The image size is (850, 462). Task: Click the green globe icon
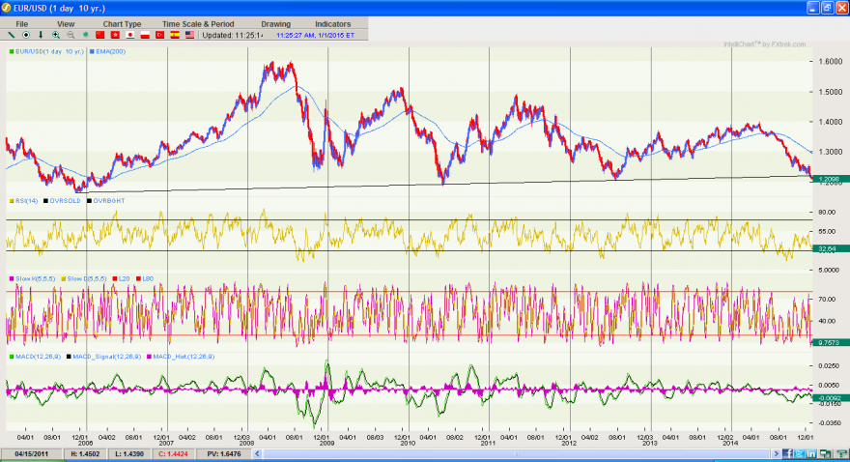(x=85, y=35)
